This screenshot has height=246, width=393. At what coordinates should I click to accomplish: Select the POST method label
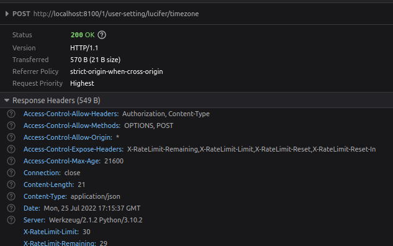click(21, 14)
